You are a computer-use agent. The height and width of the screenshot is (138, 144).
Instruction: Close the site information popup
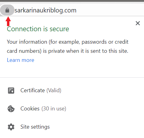(138, 23)
